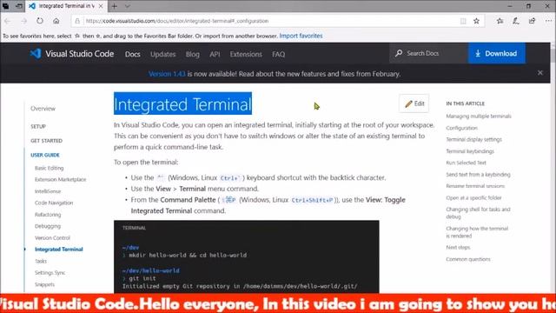The width and height of the screenshot is (556, 313).
Task: Expand the SETUP sidebar section
Action: click(x=38, y=126)
